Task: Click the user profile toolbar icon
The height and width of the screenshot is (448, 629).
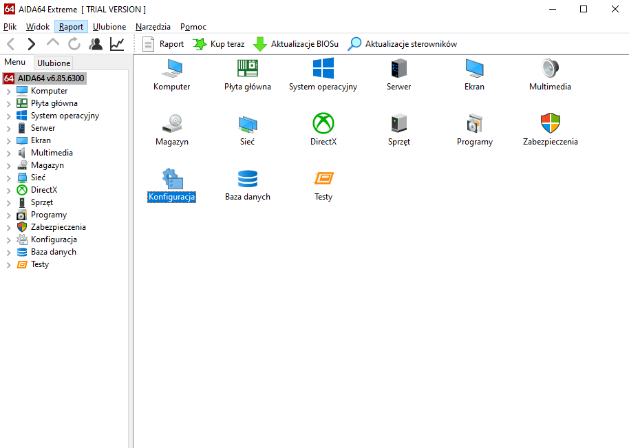Action: click(x=96, y=44)
